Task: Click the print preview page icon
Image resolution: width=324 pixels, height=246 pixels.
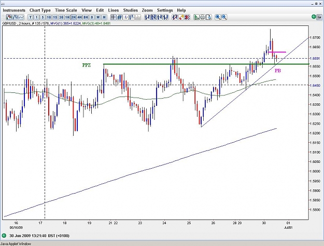Action: 209,17
